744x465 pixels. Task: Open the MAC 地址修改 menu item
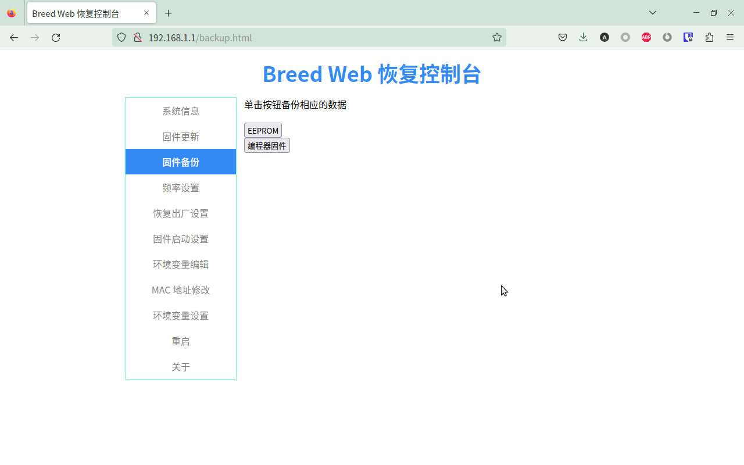point(181,289)
